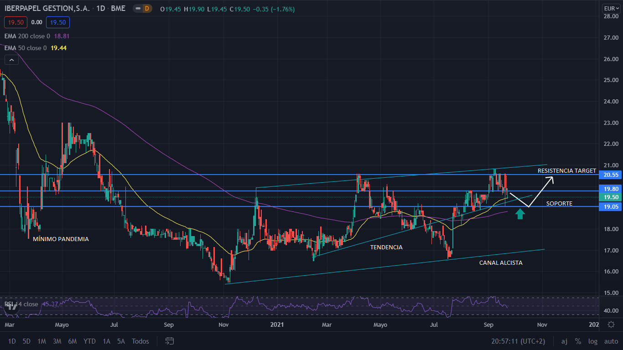Select the YTD date range
The height and width of the screenshot is (350, 623).
(90, 341)
